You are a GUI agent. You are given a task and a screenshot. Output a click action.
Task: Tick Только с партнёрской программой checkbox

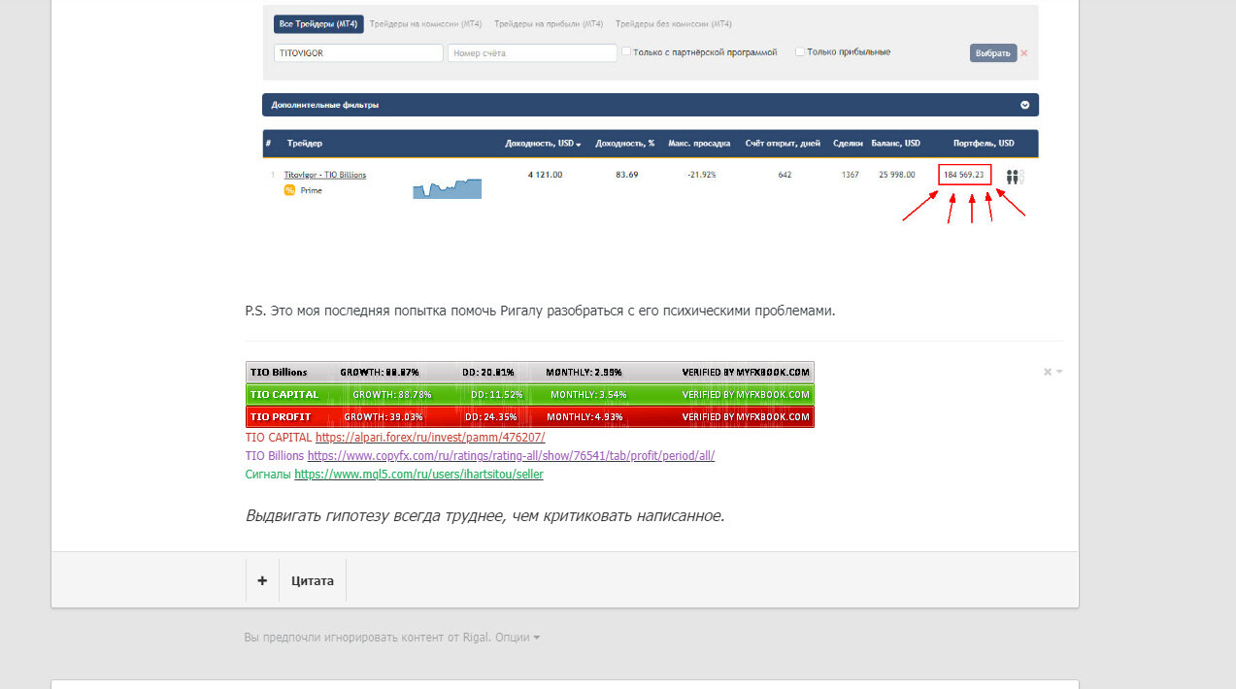pos(626,51)
